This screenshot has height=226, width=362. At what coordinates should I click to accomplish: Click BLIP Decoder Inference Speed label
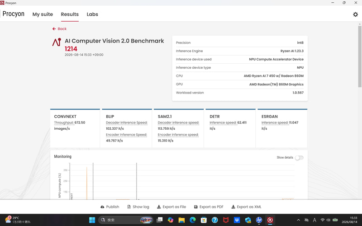[127, 122]
